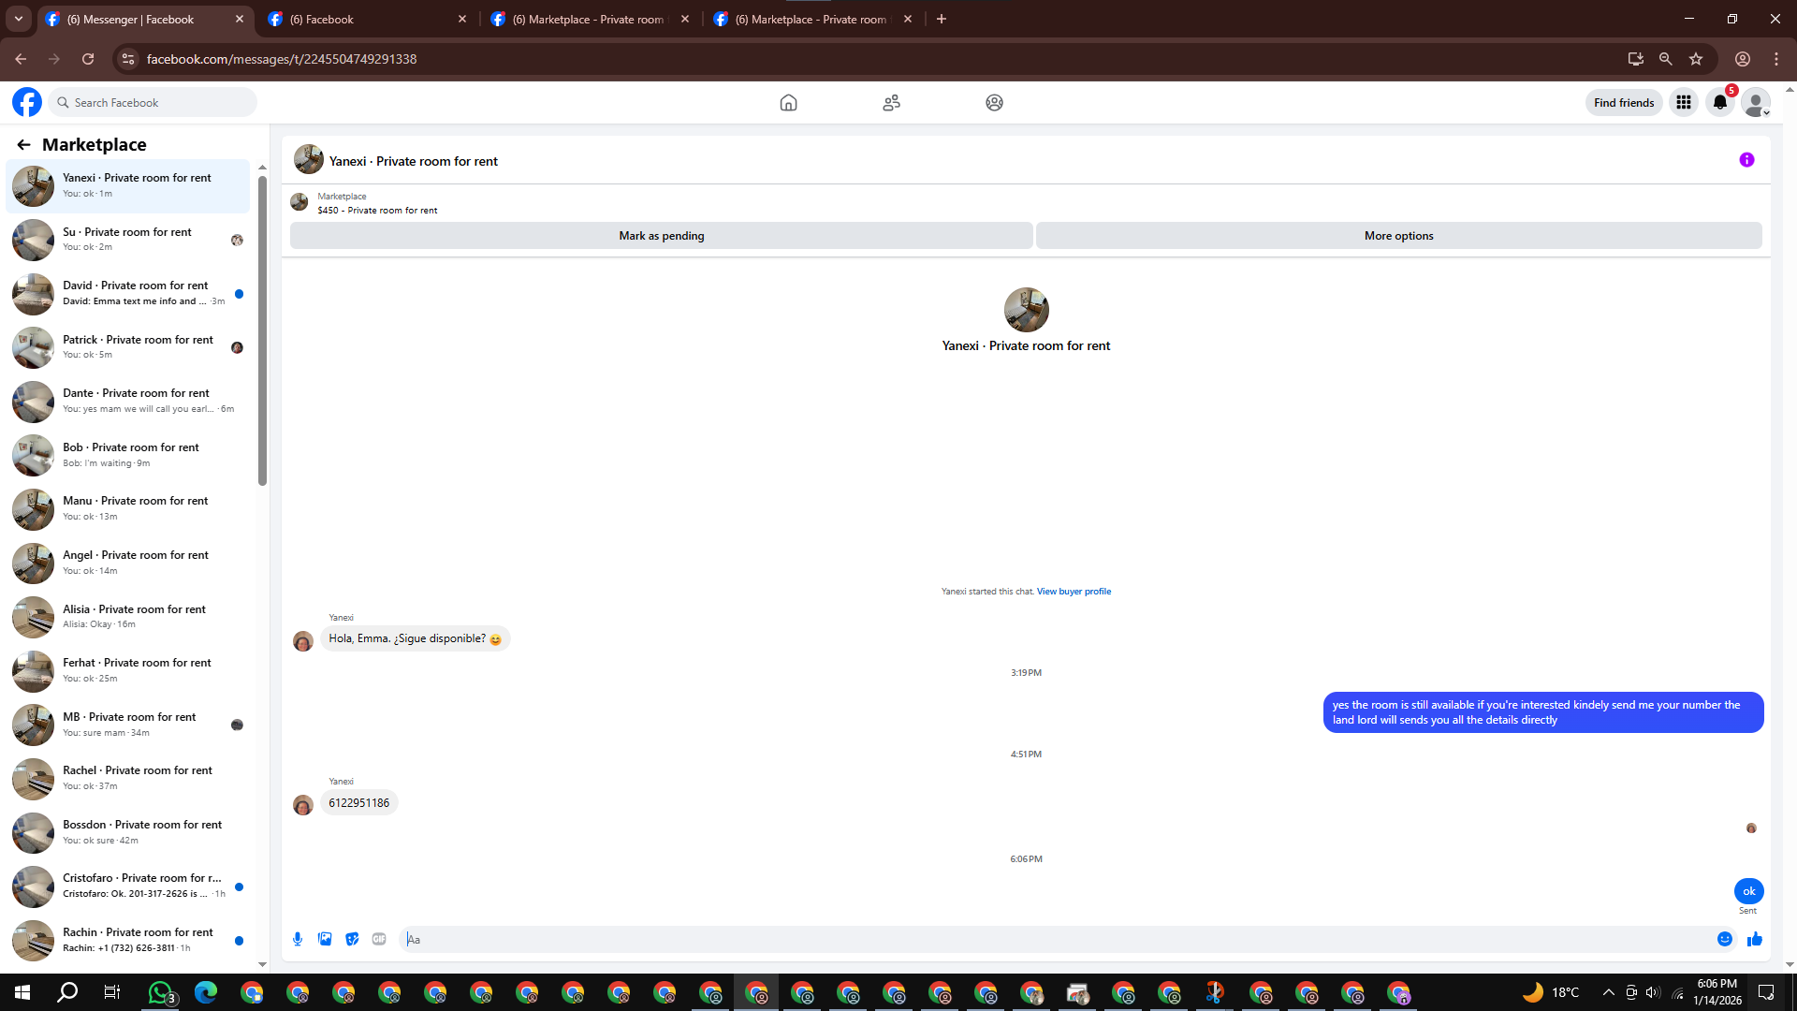The image size is (1797, 1011).
Task: Click Mark as pending button
Action: coord(661,236)
